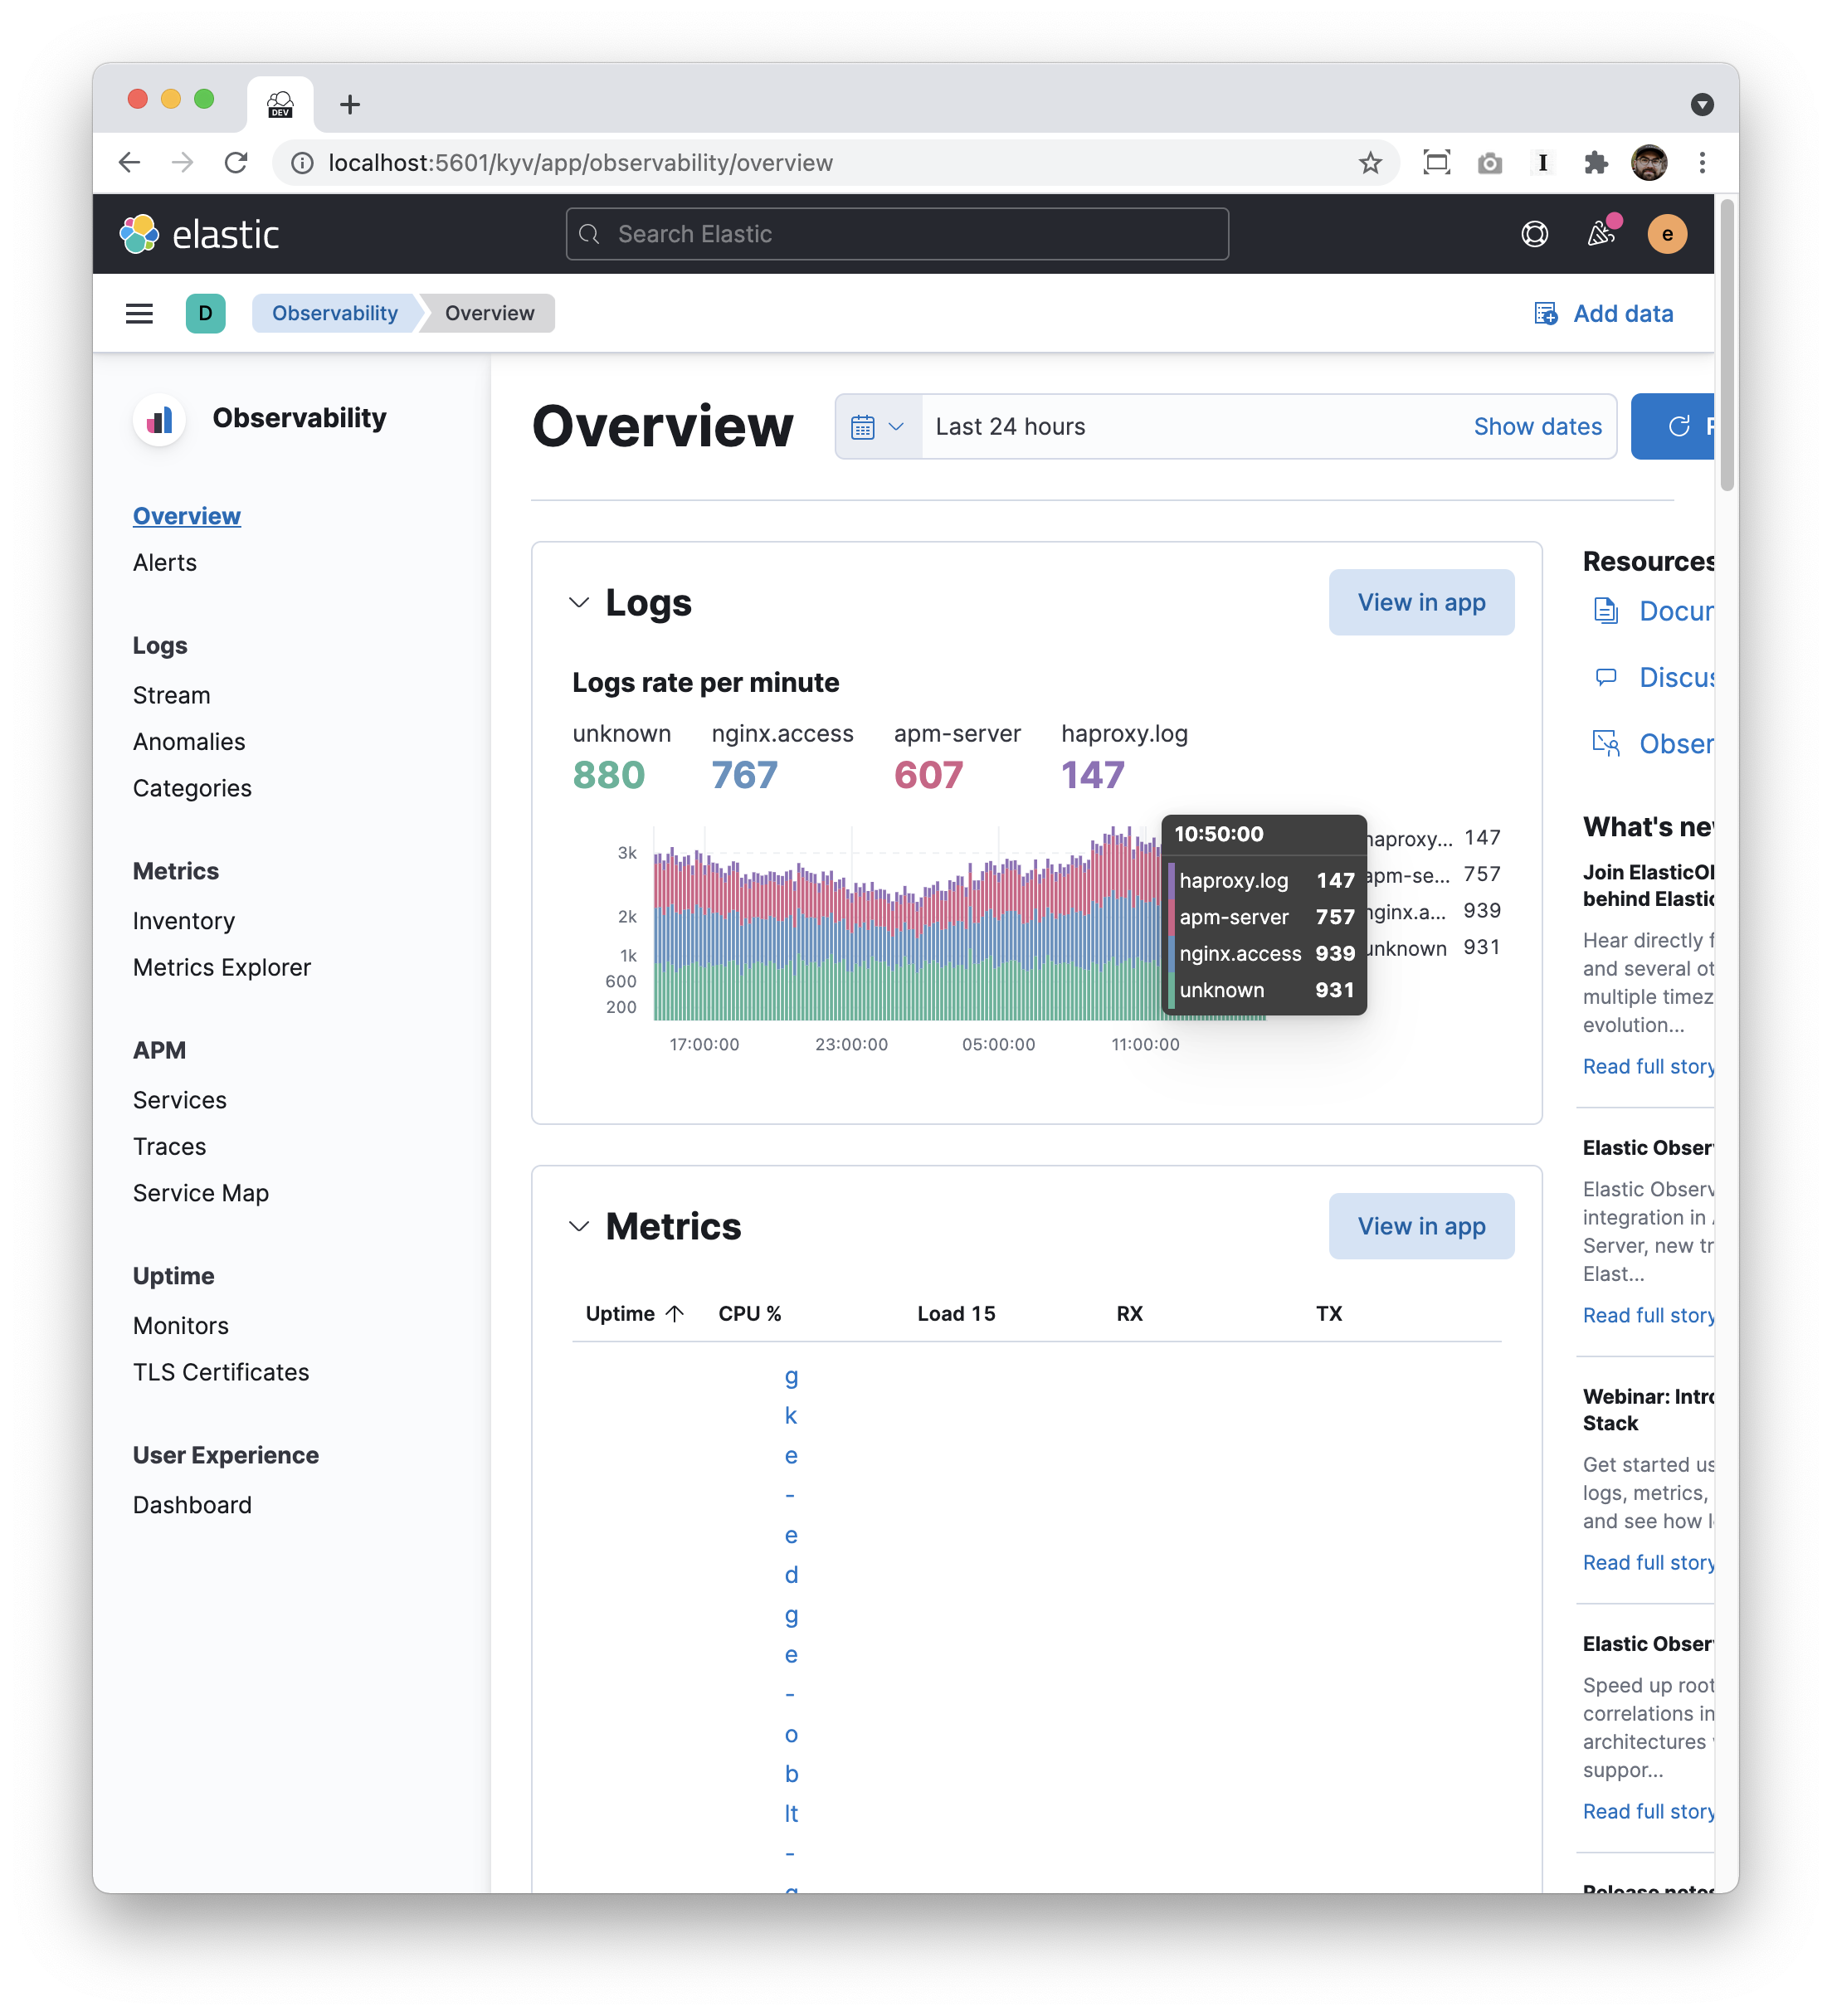The image size is (1832, 2016).
Task: Select Alerts in the sidebar
Action: [x=165, y=563]
